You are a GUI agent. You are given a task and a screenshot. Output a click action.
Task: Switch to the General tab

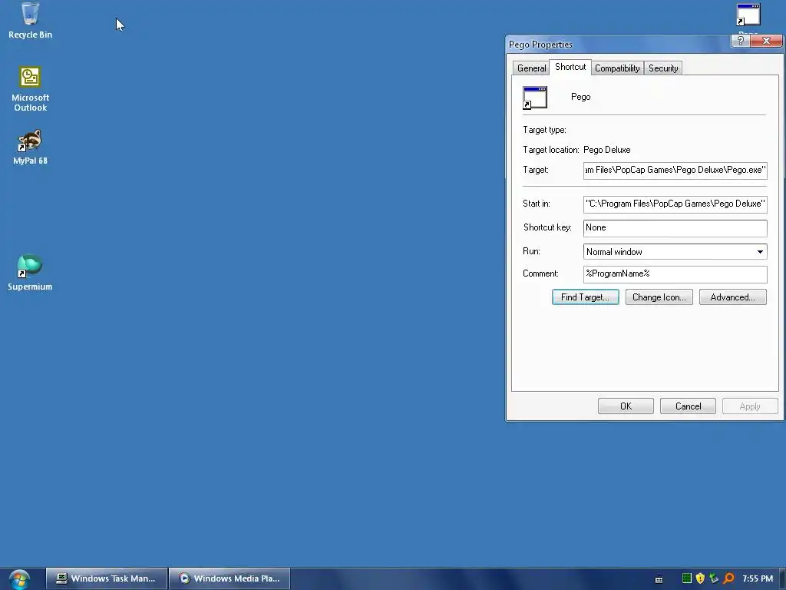coord(531,68)
